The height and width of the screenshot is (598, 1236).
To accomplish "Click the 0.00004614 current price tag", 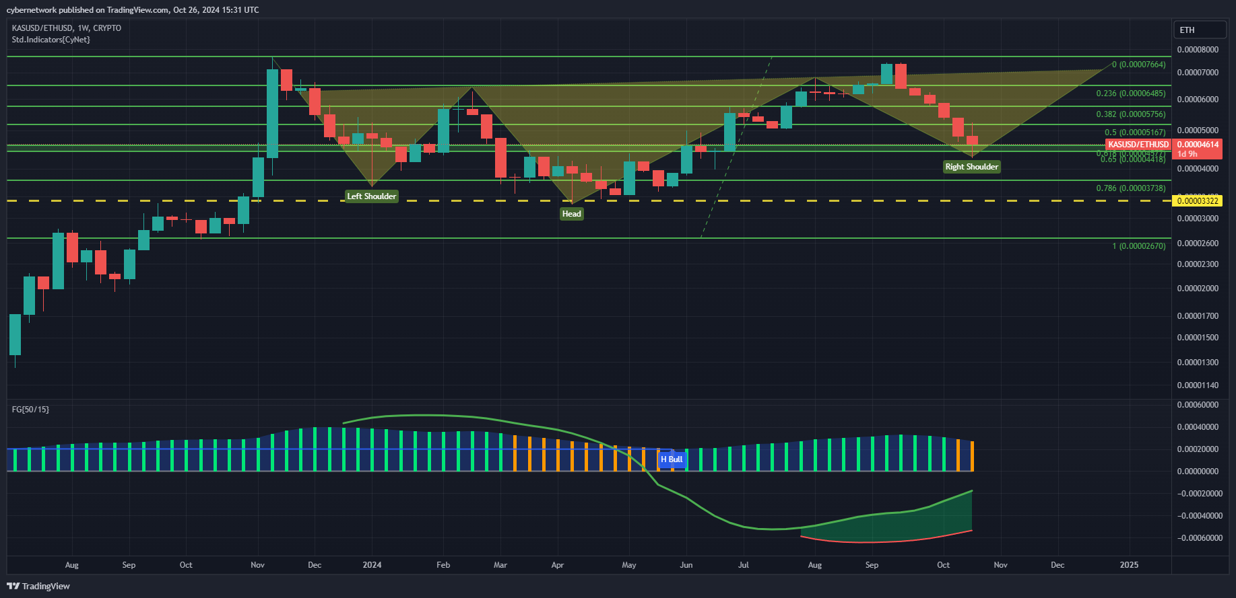I will (x=1197, y=145).
